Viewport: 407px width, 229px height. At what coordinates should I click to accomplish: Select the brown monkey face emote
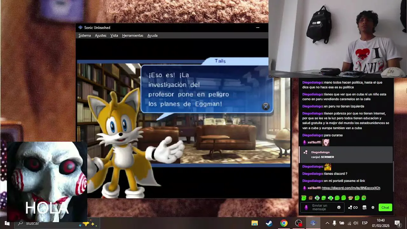coord(350,198)
